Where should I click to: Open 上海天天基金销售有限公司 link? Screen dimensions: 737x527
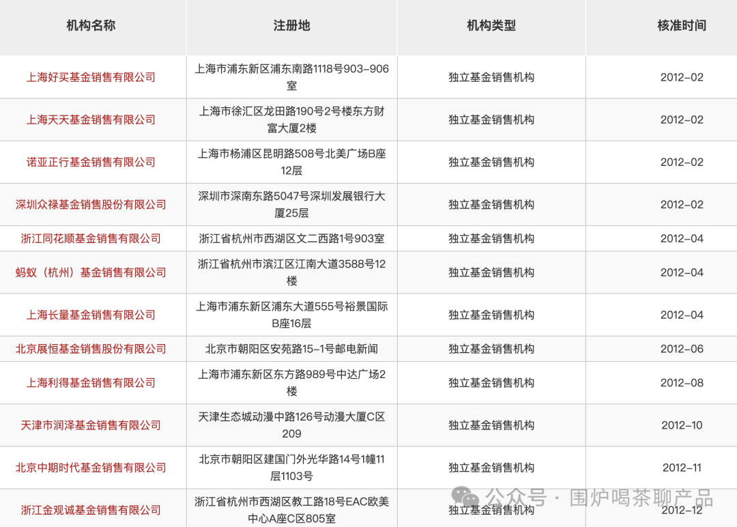(91, 119)
